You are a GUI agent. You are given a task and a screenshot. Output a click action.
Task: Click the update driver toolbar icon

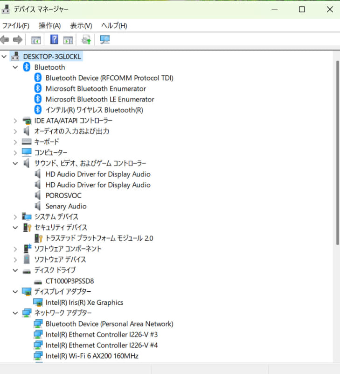(86, 40)
